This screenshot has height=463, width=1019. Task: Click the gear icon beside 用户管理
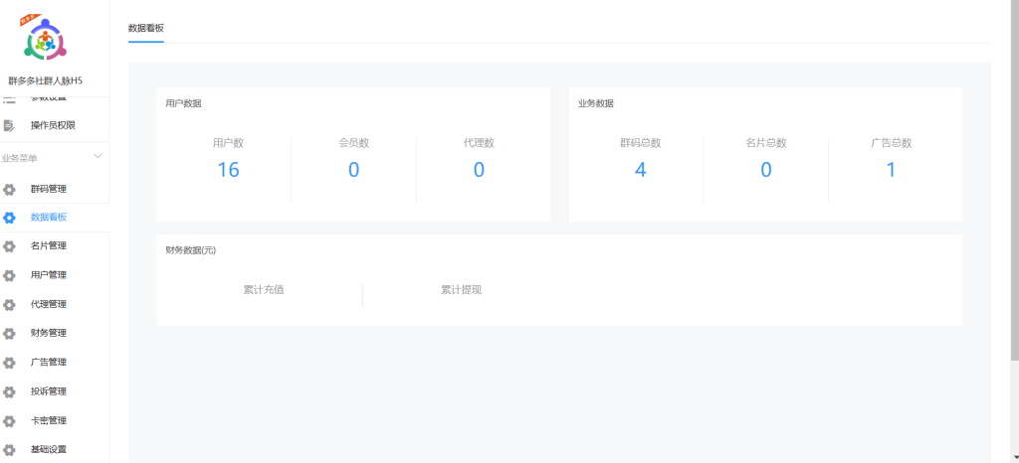[x=9, y=275]
